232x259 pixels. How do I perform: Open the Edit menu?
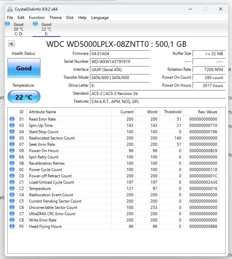click(x=21, y=18)
